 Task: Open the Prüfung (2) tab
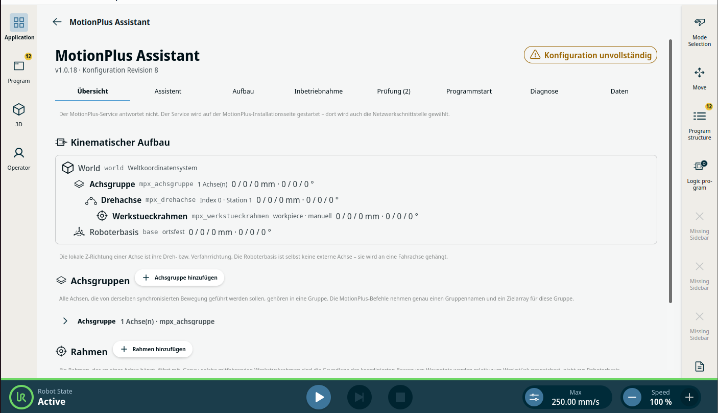(394, 91)
